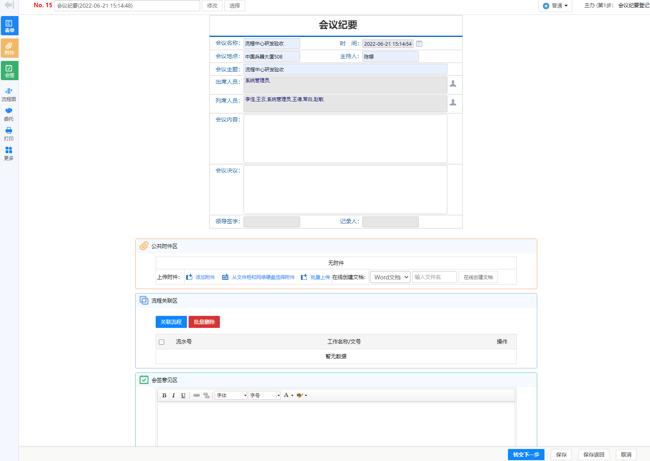Expand the Word文档 document type dropdown
The width and height of the screenshot is (650, 461).
pyautogui.click(x=390, y=277)
